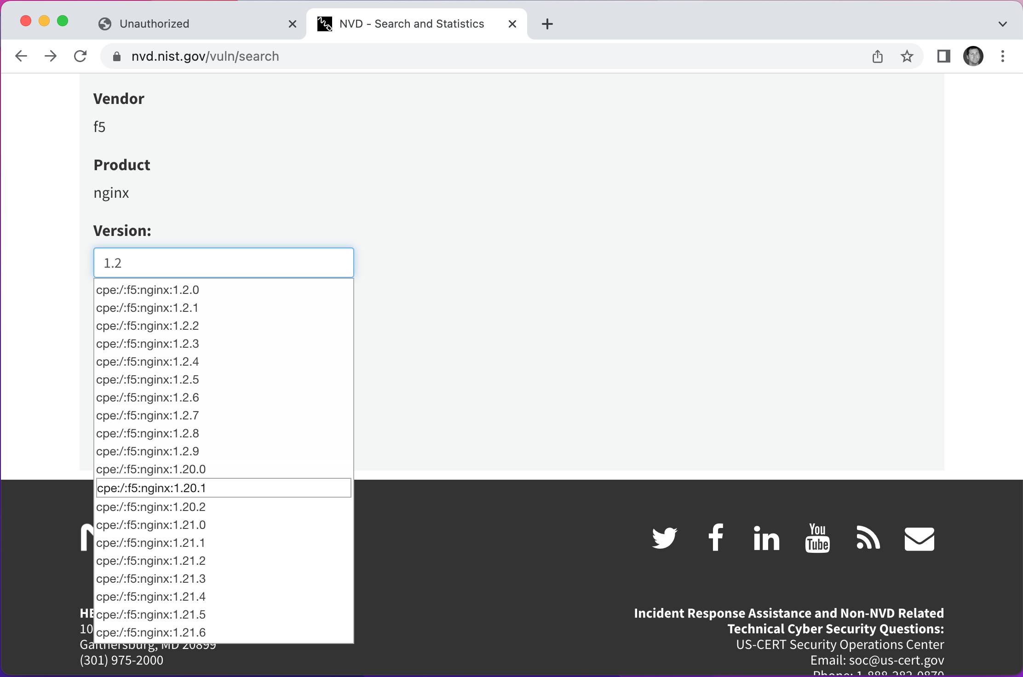Click the open new tab plus button
This screenshot has height=677, width=1023.
547,23
